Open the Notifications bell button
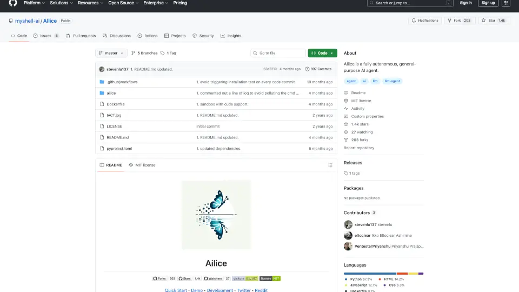The width and height of the screenshot is (519, 292). tap(424, 21)
